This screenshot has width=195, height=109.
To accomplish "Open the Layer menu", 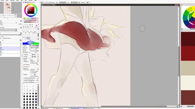I will click(x=7, y=1).
